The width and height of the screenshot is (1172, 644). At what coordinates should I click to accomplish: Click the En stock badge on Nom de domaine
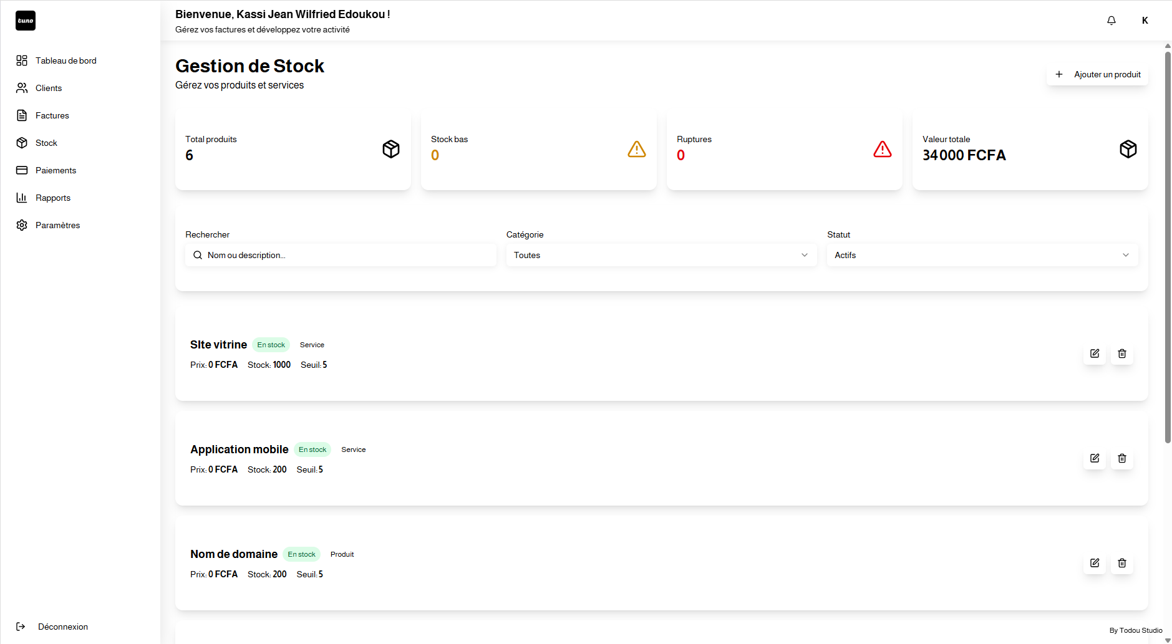click(x=301, y=554)
